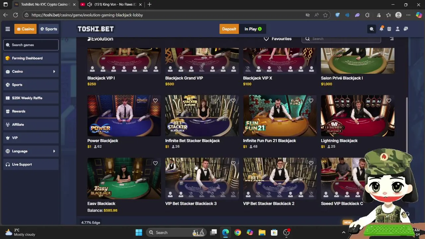Open Blackjack VIP X table
This screenshot has width=425, height=239.
pos(280,60)
